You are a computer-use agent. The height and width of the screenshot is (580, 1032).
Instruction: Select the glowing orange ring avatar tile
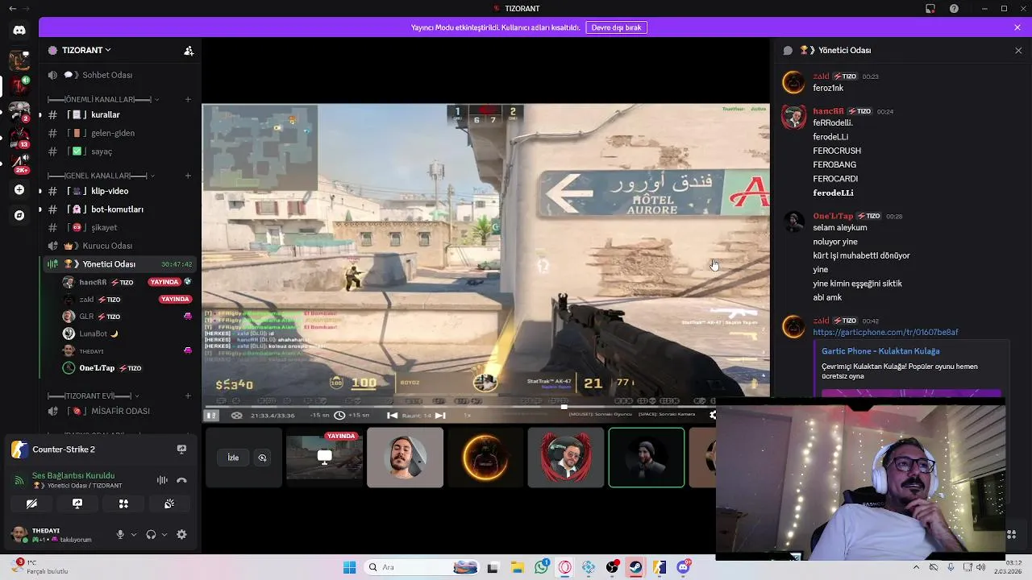coord(485,458)
